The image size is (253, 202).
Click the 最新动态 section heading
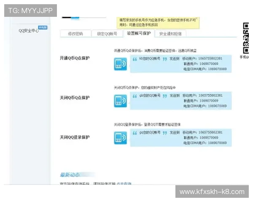tap(70, 175)
